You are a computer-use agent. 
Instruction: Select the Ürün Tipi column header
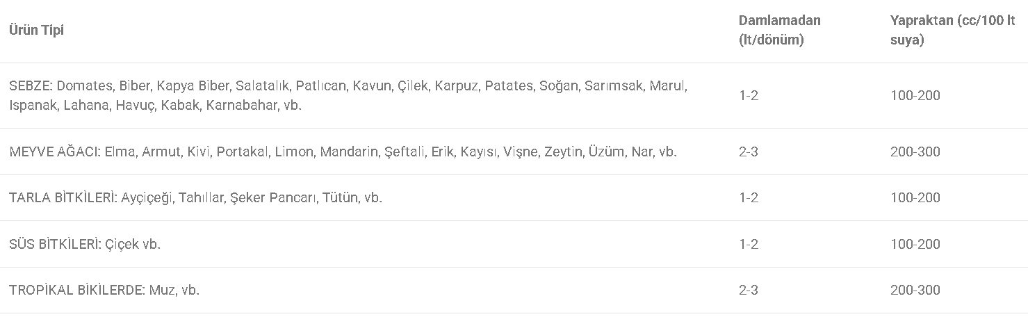pos(36,31)
